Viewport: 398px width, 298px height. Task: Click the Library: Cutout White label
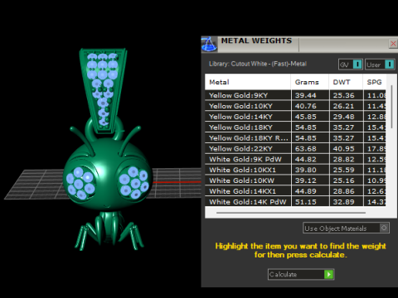258,64
